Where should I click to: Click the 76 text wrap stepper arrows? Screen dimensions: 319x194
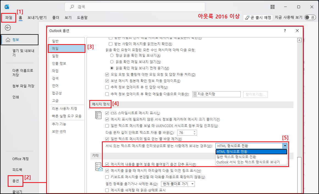coord(195,133)
